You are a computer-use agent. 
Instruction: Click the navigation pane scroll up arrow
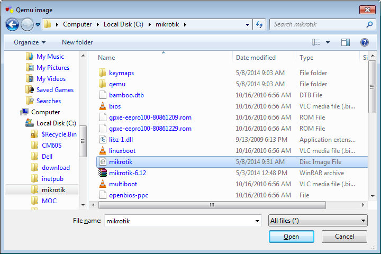[83, 56]
